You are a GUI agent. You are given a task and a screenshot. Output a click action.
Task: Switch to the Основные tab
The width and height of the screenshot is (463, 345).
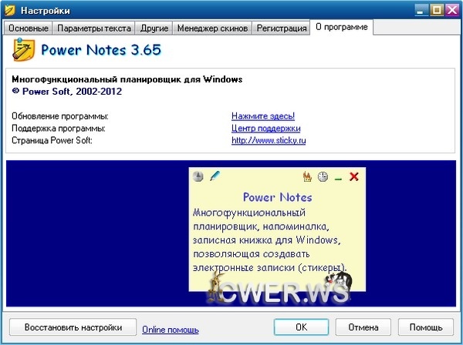(x=29, y=28)
